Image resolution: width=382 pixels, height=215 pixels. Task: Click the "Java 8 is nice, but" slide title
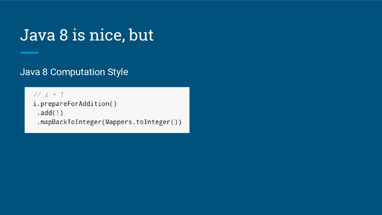pos(87,35)
